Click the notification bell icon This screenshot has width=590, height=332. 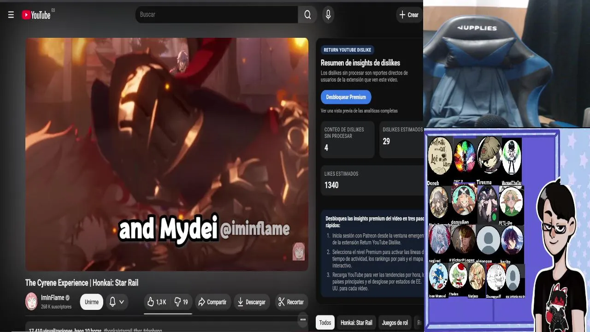[112, 302]
